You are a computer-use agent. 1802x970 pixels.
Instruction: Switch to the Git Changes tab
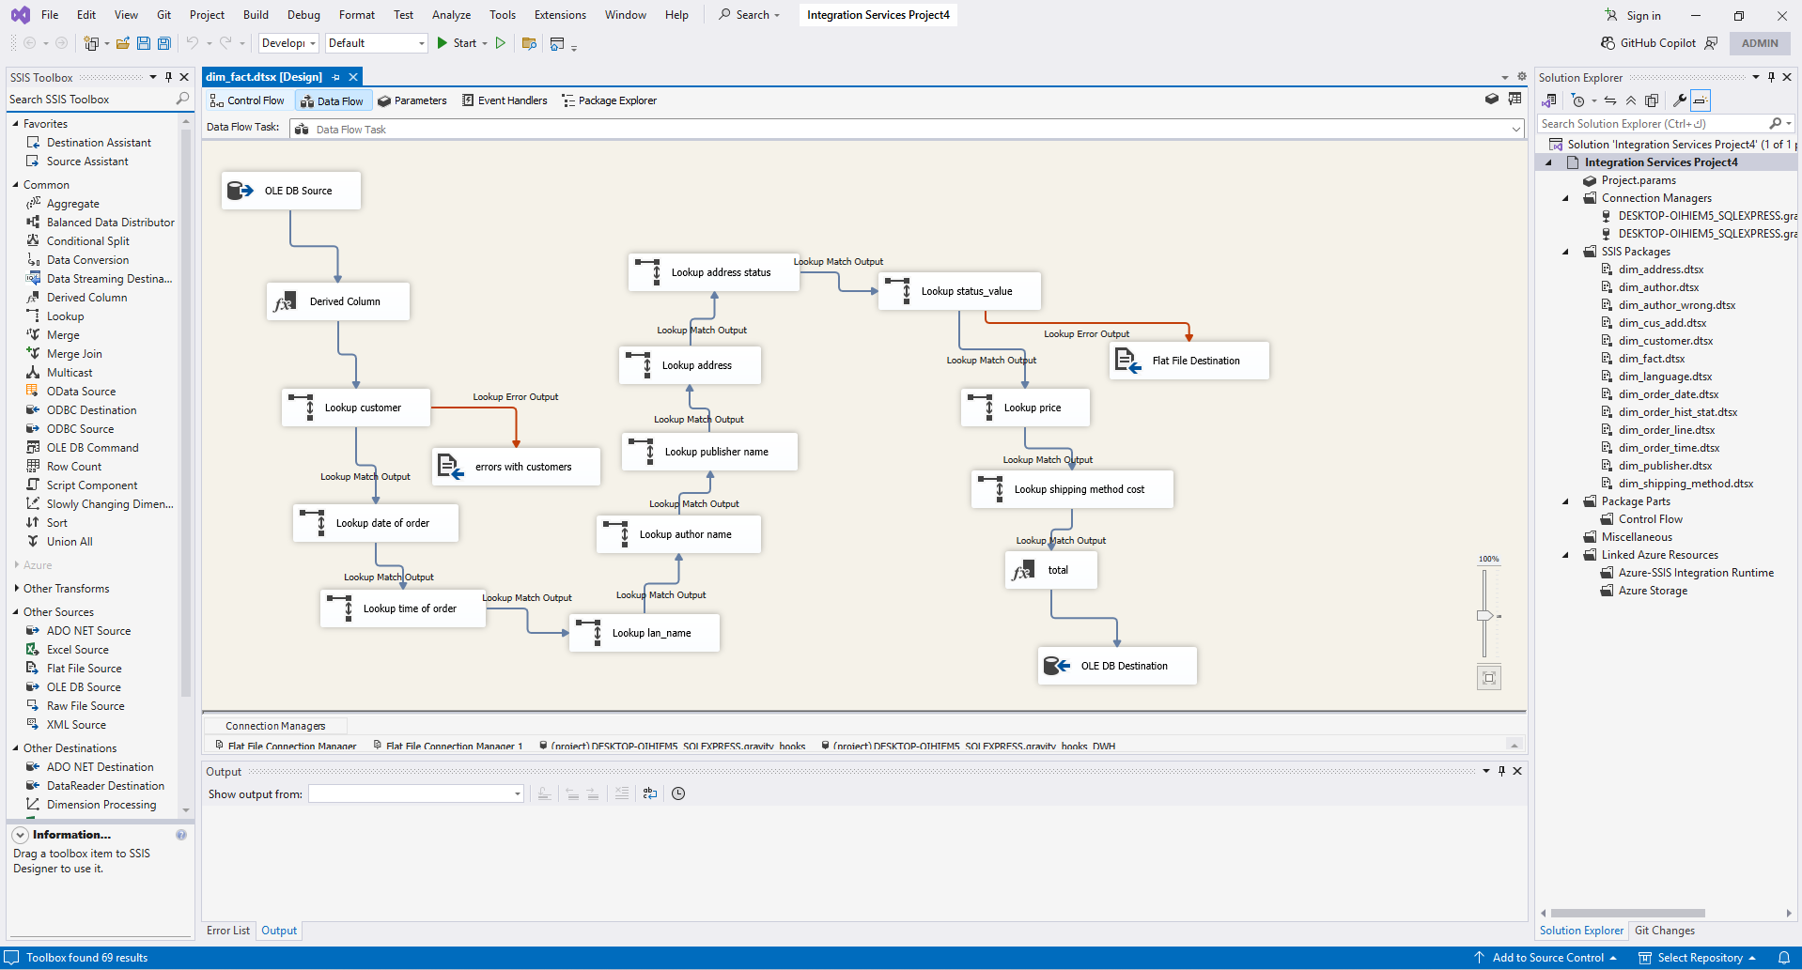(x=1665, y=931)
